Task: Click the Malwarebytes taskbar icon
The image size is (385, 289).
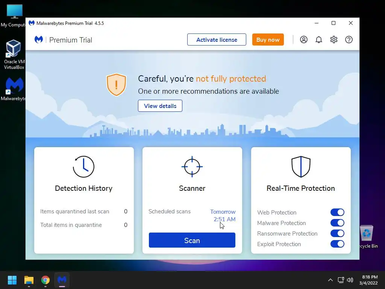Action: (62, 280)
